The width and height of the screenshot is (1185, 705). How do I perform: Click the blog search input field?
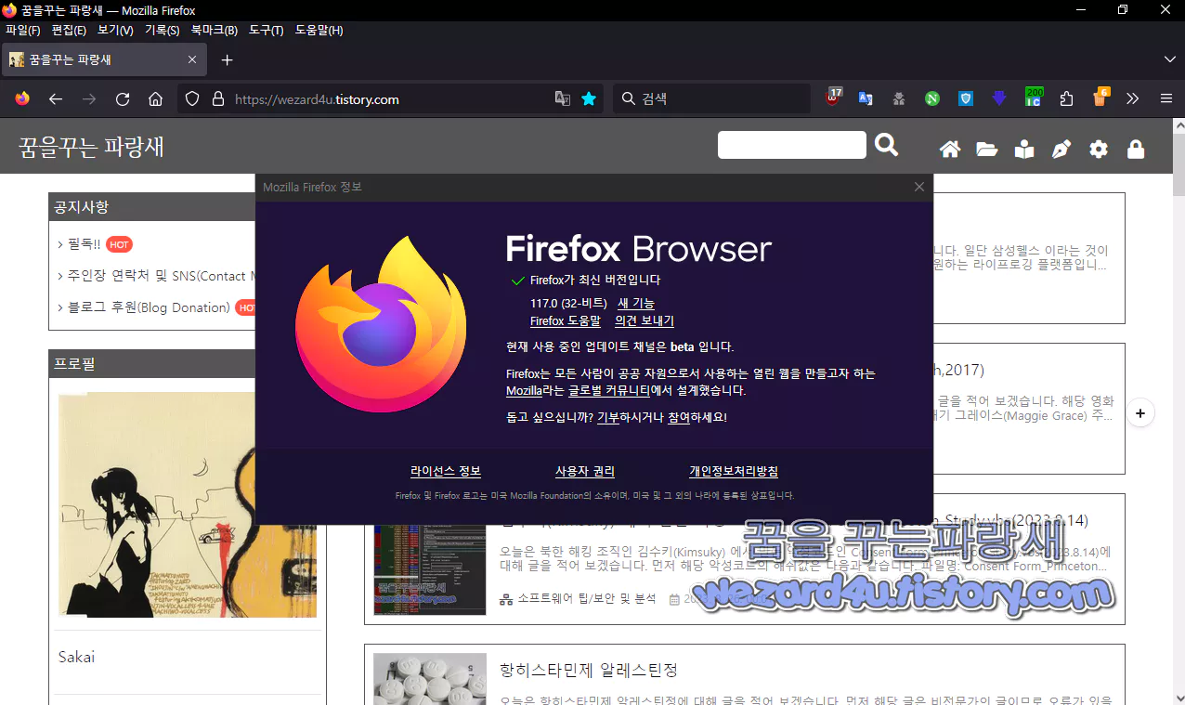pyautogui.click(x=791, y=145)
